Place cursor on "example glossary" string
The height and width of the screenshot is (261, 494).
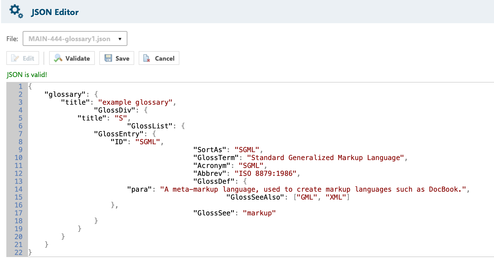(x=135, y=102)
